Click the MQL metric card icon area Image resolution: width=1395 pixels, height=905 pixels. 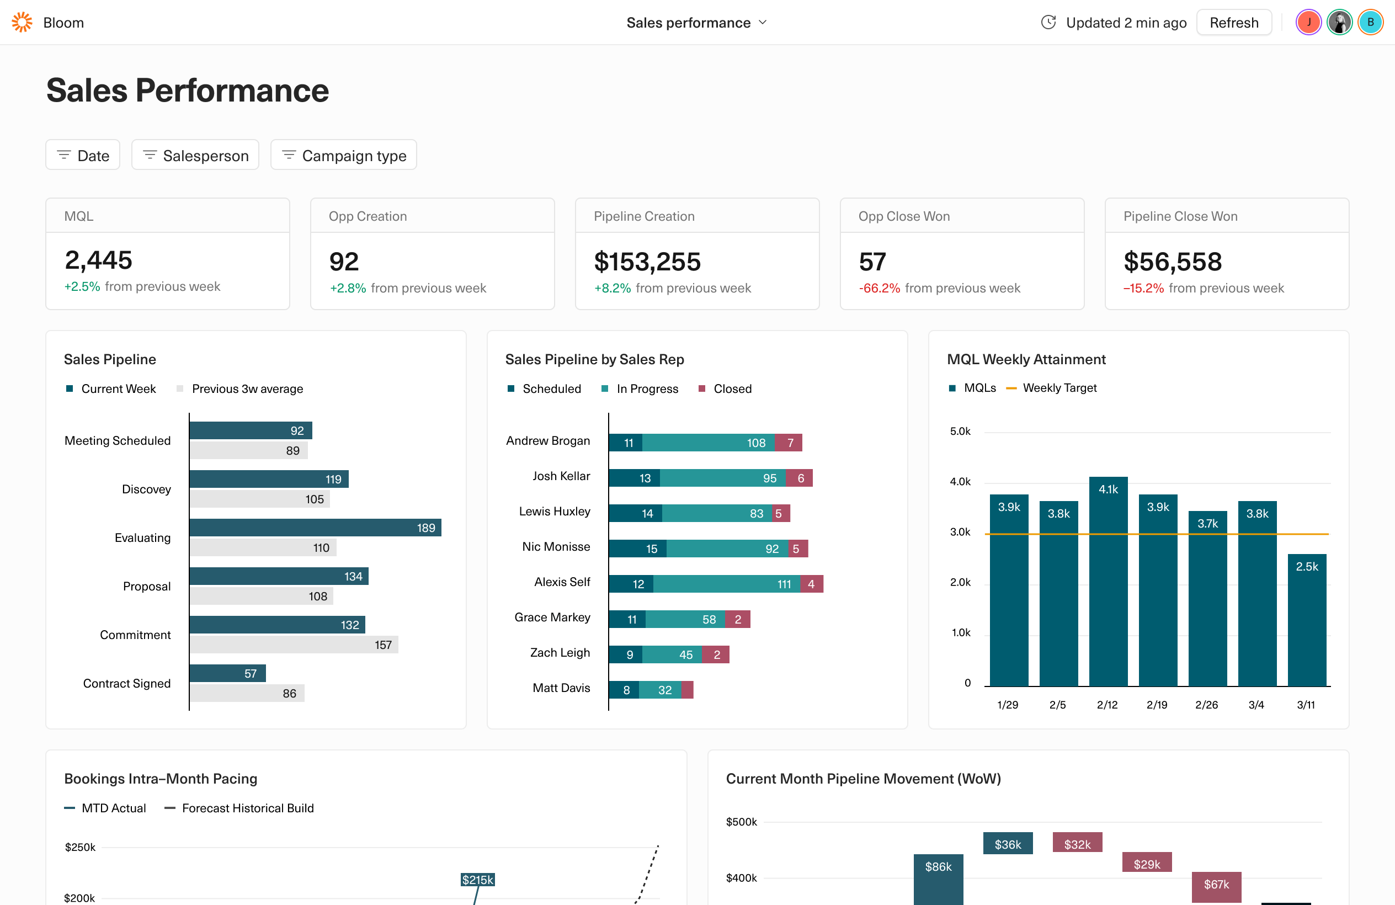click(168, 216)
